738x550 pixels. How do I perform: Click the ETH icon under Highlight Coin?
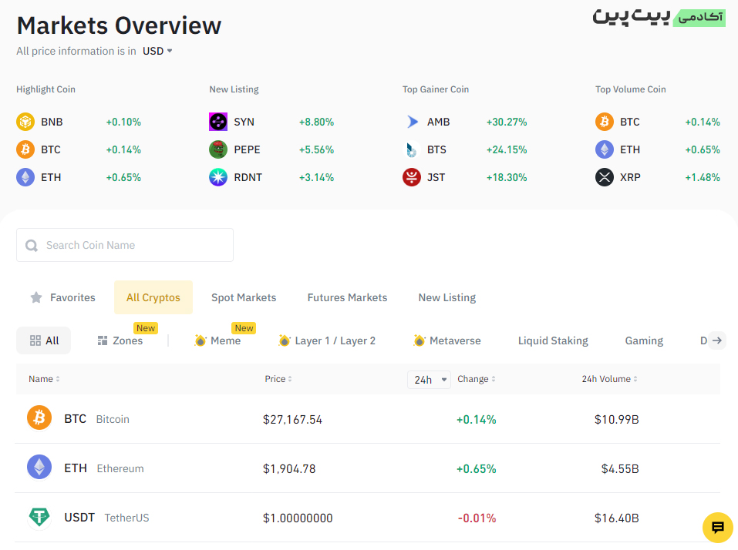(x=25, y=177)
